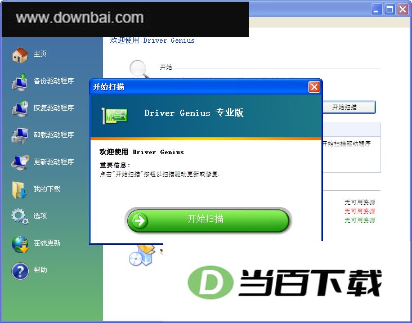Minimize the Driver Genius main window
This screenshot has height=323, width=412.
[377, 10]
